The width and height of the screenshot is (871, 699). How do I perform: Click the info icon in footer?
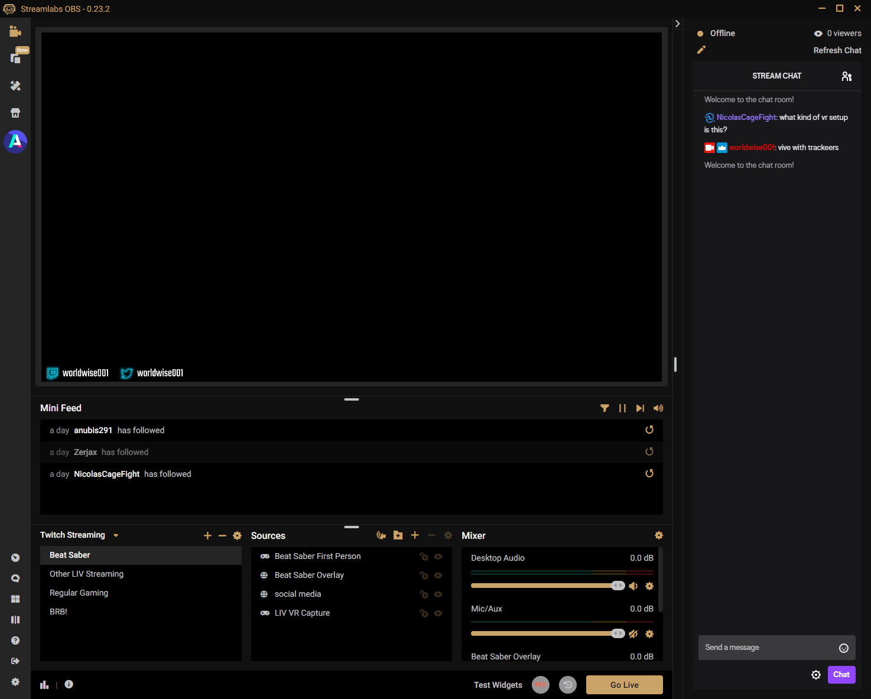(x=69, y=684)
